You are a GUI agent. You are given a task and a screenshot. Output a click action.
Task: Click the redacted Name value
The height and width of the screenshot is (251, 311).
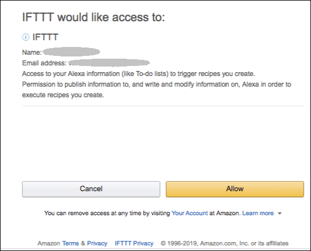72,52
